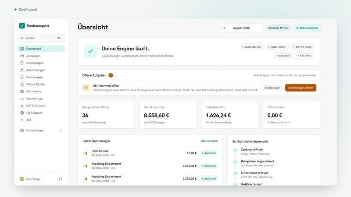Click the EN 16931 compliance tag
This screenshot has width=351, height=197.
coord(304,56)
